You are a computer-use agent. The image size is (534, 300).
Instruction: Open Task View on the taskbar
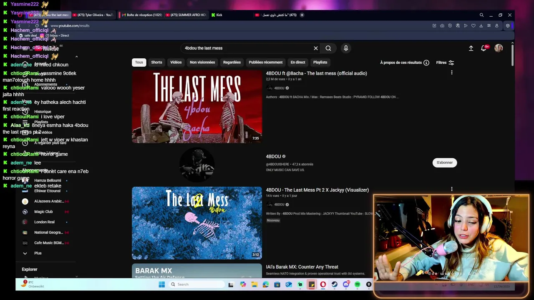231,285
